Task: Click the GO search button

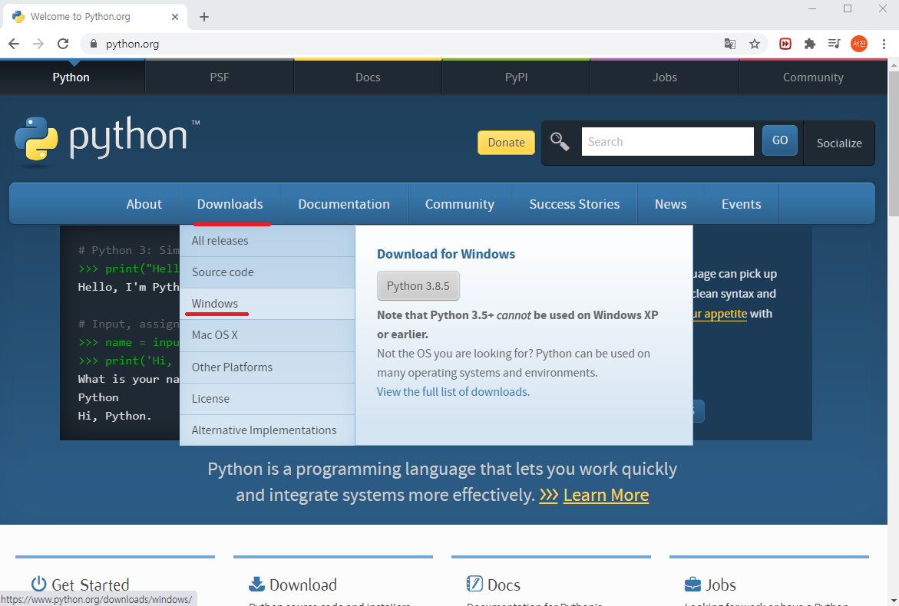Action: [780, 140]
